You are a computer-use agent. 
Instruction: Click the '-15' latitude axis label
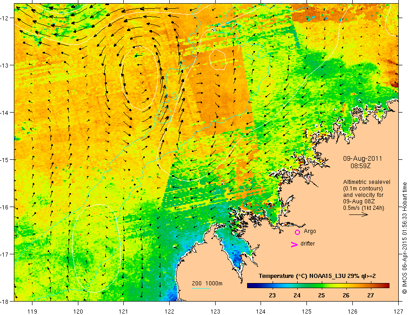coord(5,160)
